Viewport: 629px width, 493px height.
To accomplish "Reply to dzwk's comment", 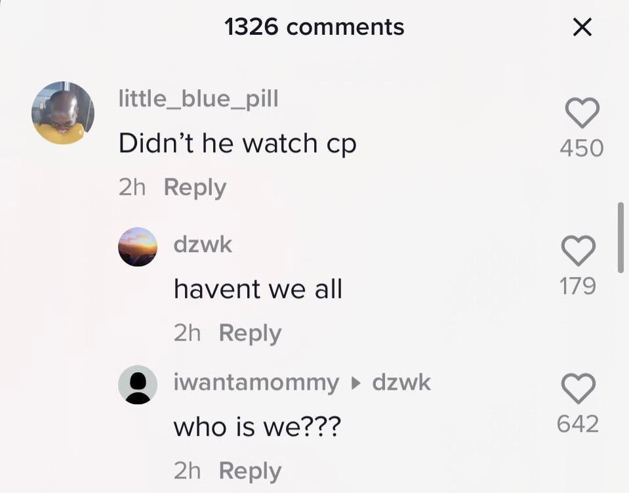I will [x=251, y=333].
